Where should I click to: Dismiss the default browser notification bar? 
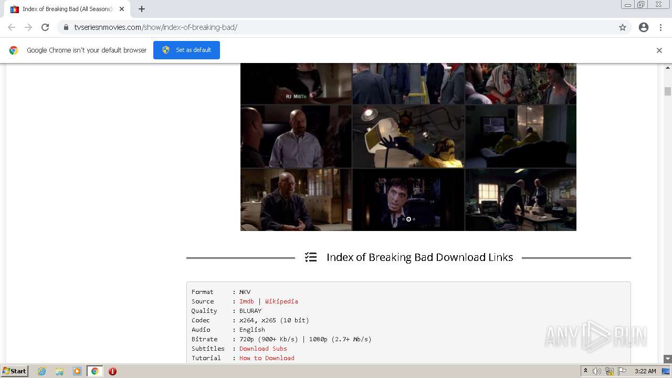(x=659, y=50)
